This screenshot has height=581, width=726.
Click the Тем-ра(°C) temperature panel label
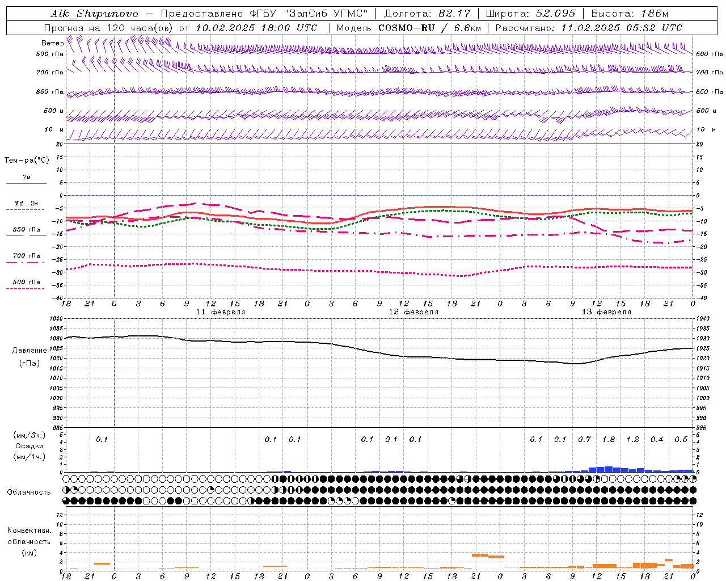pos(27,160)
